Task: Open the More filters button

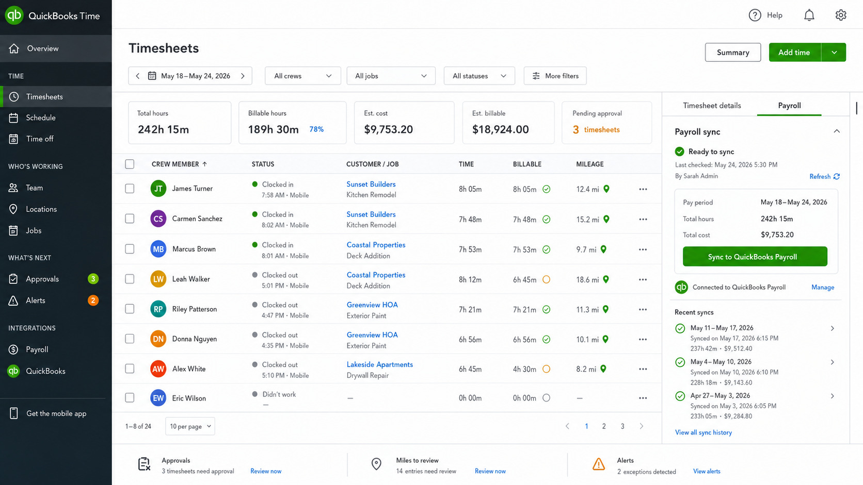Action: click(x=555, y=76)
